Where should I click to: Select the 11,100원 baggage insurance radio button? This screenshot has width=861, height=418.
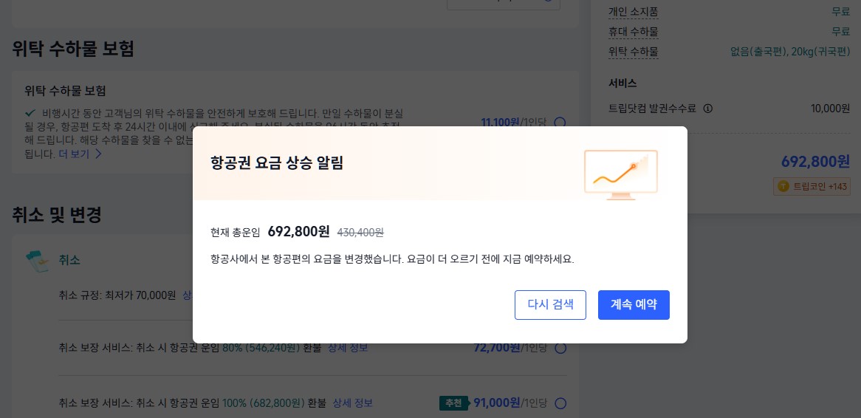(560, 123)
